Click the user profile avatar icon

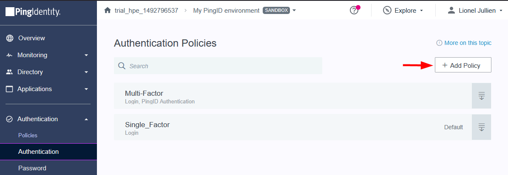click(451, 10)
